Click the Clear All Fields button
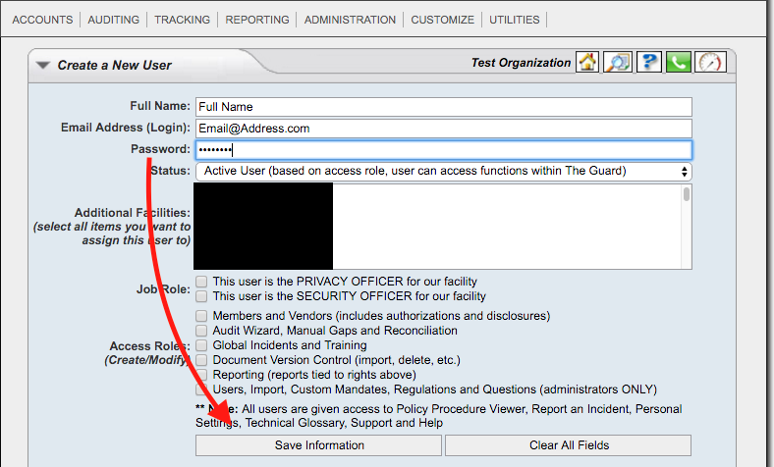Image resolution: width=774 pixels, height=467 pixels. pyautogui.click(x=568, y=445)
